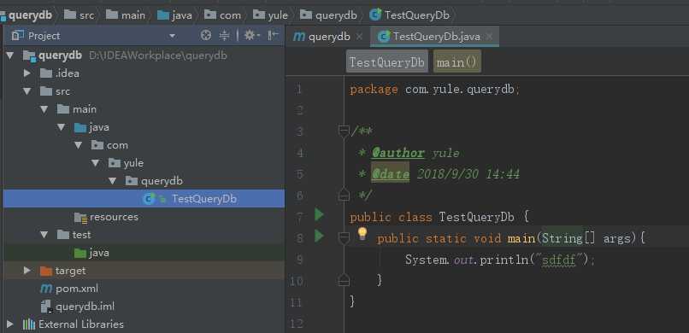This screenshot has height=333, width=689.
Task: Click the fold end marker at line 6
Action: click(x=344, y=195)
